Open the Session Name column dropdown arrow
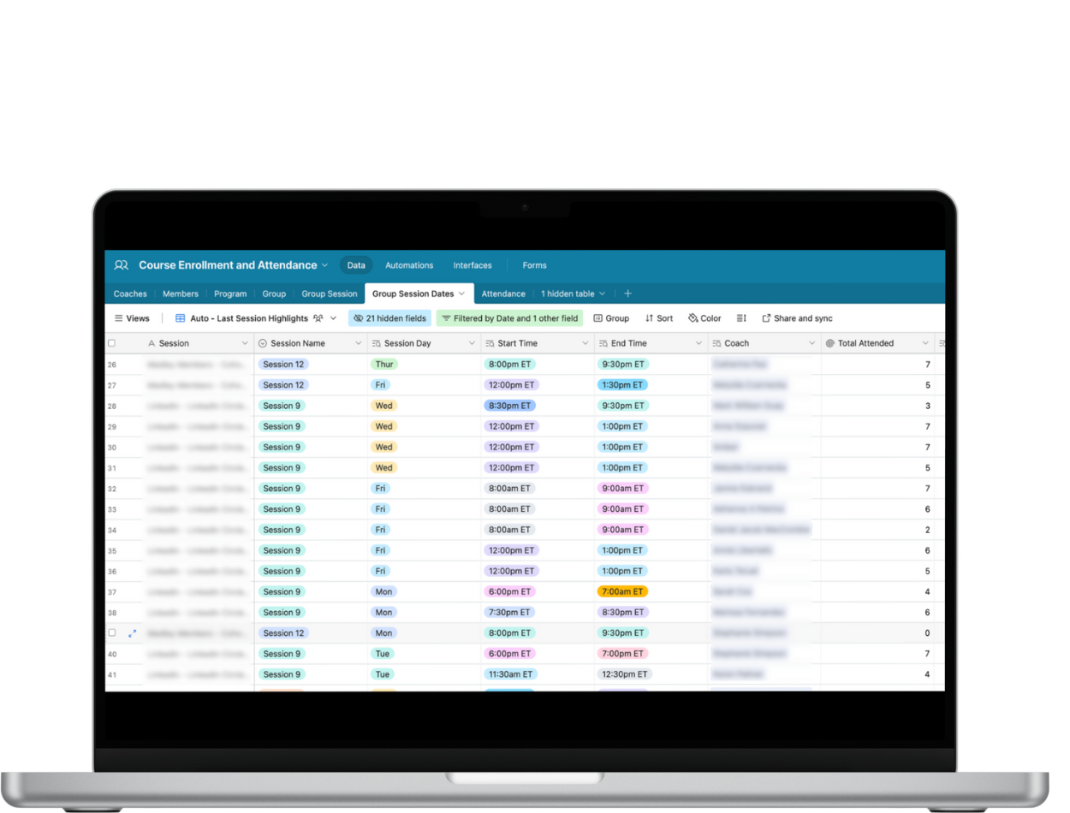This screenshot has height=813, width=1070. tap(359, 343)
